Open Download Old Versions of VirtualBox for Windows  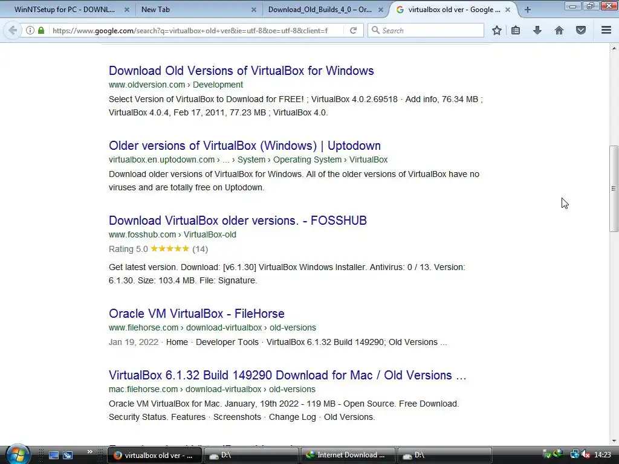[241, 71]
